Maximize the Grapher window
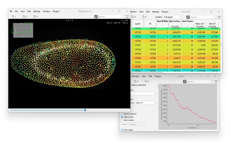The height and width of the screenshot is (142, 230). point(208,76)
